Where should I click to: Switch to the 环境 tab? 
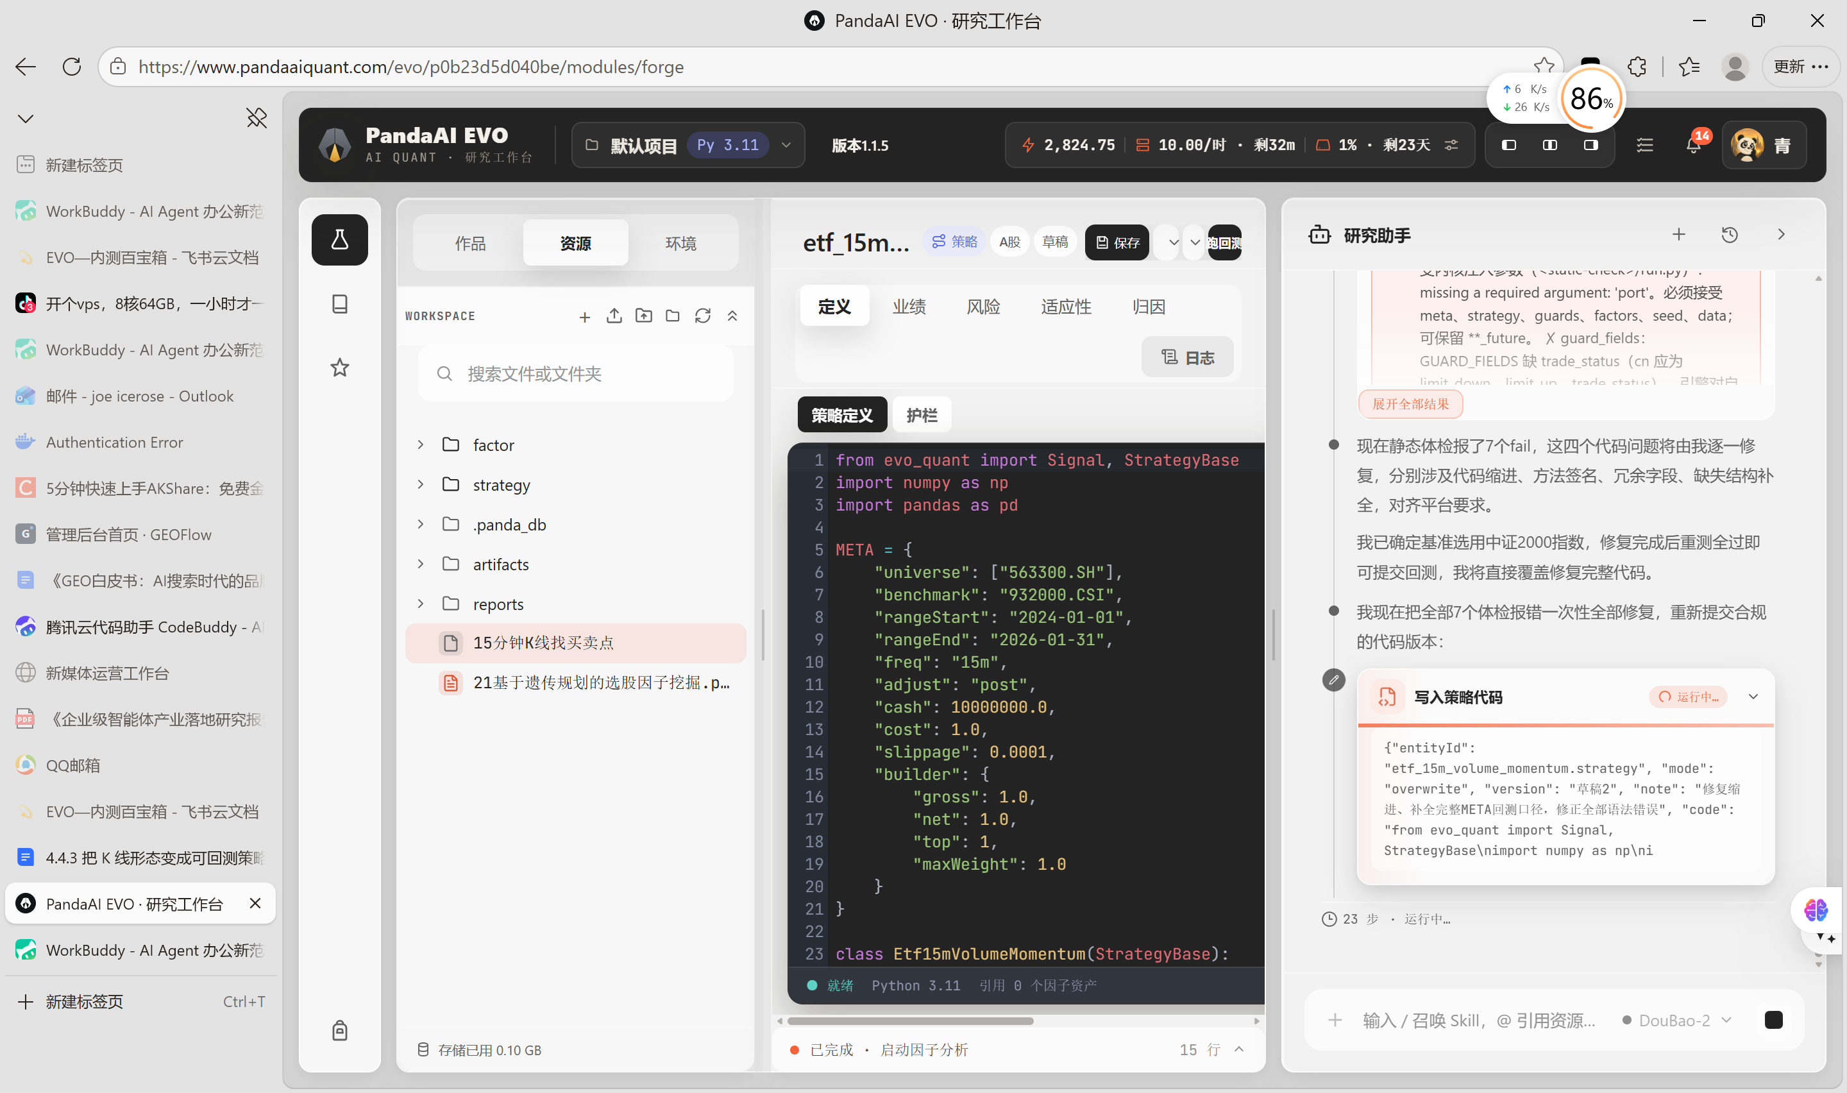pos(681,243)
